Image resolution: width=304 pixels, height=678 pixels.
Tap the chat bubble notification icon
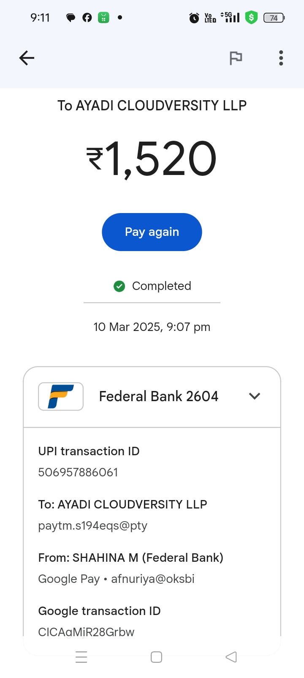[71, 17]
